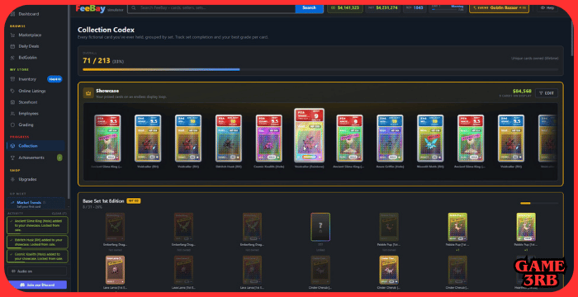Click the Achievements trophy icon

(12, 158)
